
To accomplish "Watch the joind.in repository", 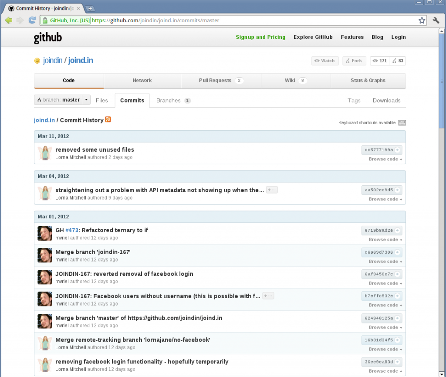I will (x=325, y=61).
